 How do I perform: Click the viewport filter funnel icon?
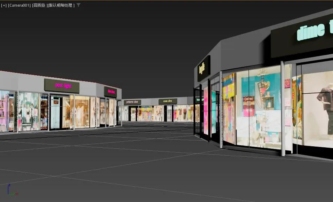(79, 5)
